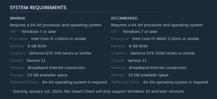Screen dimensions: 217x99
Task: Click 'GeForce GTX 700 series or similar'
Action: point(60,53)
